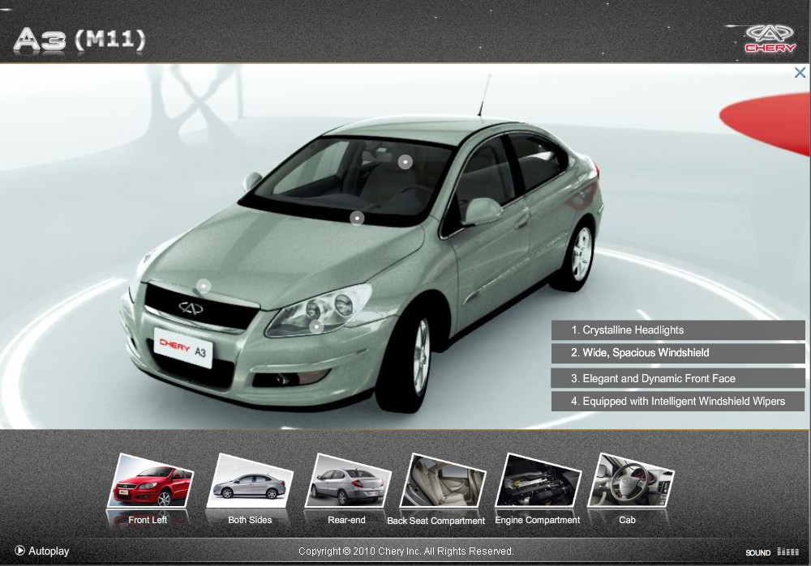Screen dimensions: 811x566
Task: Click the Autoplay text label
Action: coord(49,551)
